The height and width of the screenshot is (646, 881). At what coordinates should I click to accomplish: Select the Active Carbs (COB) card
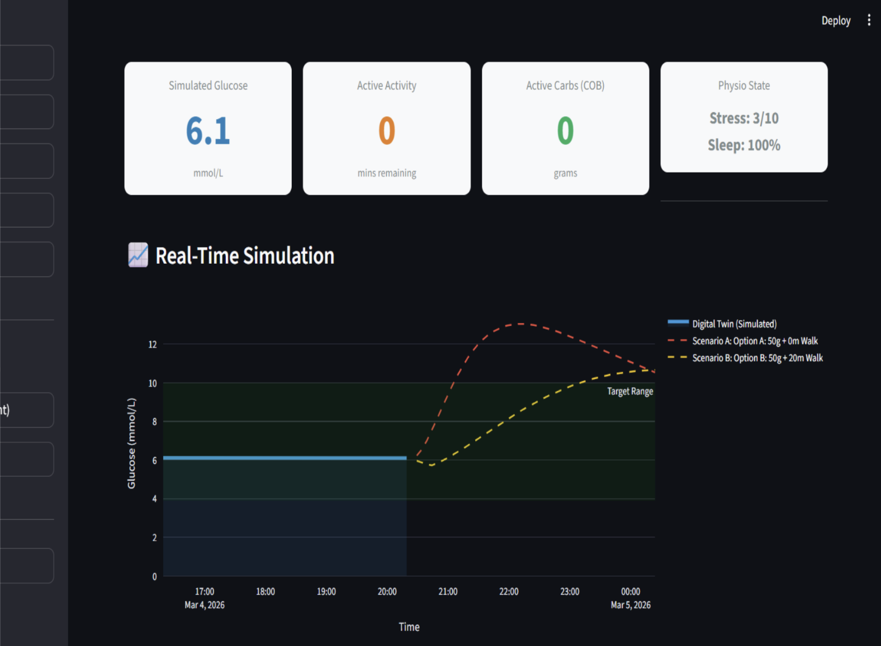[x=565, y=129]
